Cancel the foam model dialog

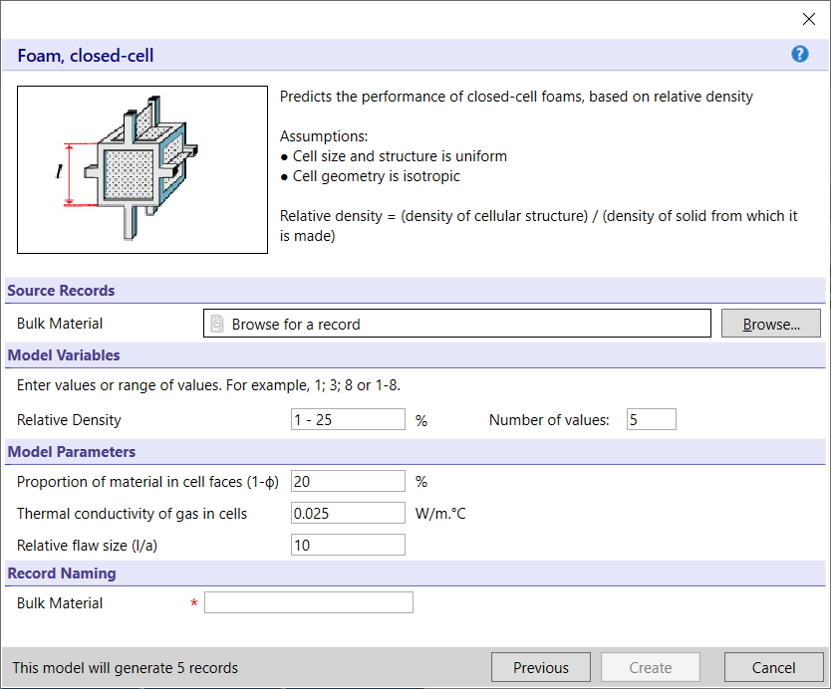pyautogui.click(x=773, y=668)
